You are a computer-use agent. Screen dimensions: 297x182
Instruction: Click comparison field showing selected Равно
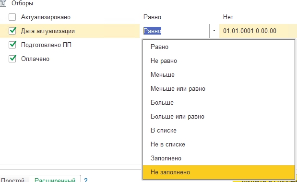(x=175, y=31)
